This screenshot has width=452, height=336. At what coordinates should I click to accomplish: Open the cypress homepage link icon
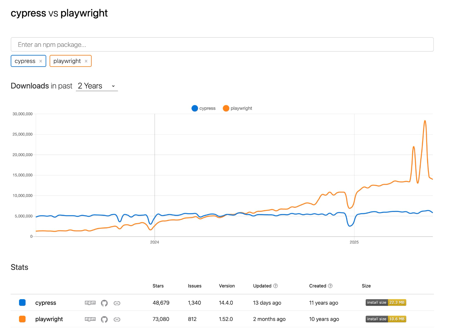117,303
